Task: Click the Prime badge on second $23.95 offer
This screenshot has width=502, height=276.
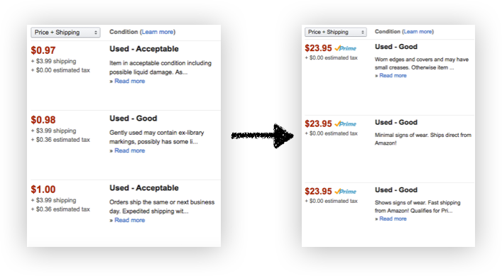Action: (x=346, y=124)
